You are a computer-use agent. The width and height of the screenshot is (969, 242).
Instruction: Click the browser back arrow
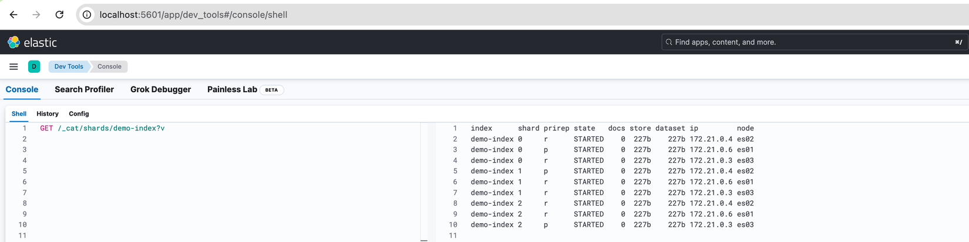[14, 15]
